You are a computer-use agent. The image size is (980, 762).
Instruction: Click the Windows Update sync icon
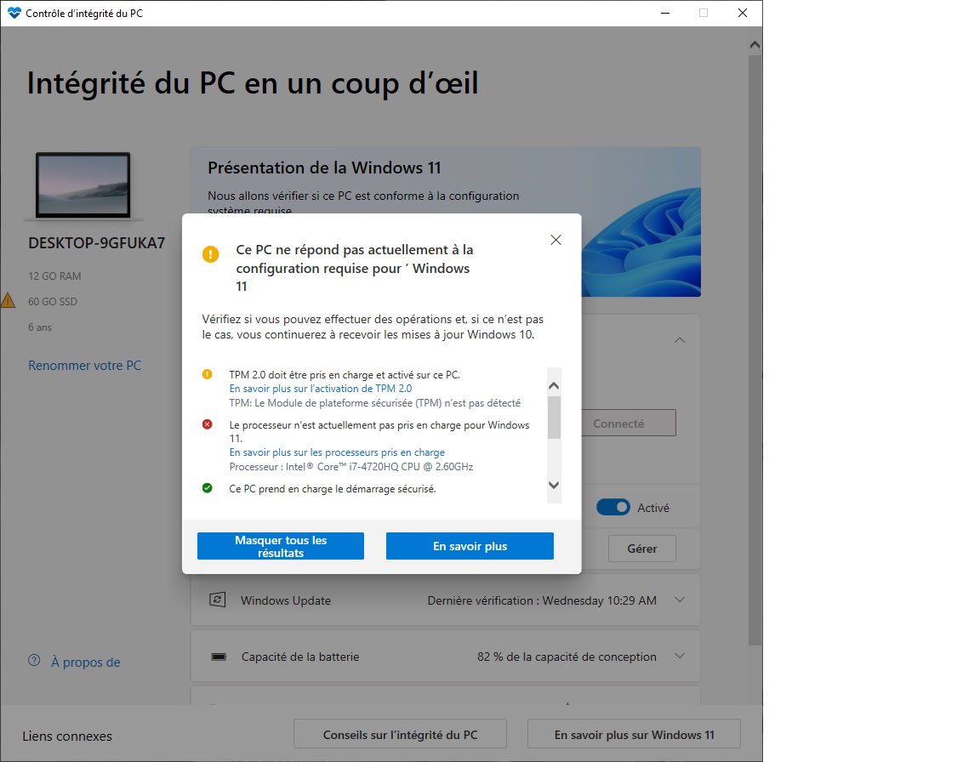(x=218, y=600)
